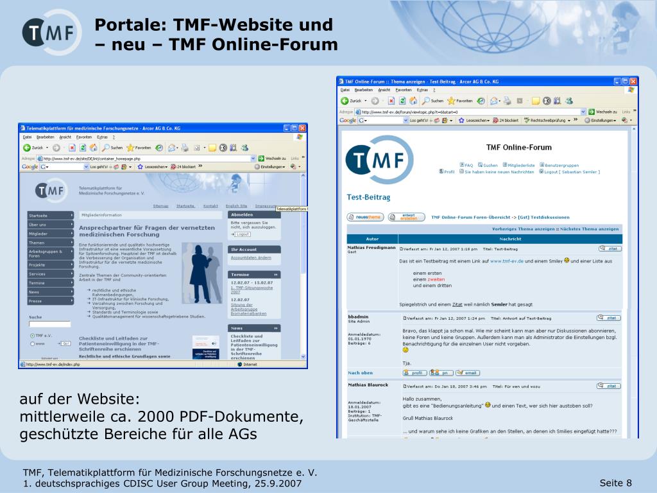Click Sitemap link on TMF website
Viewport: 657px width, 493px height.
click(x=160, y=206)
